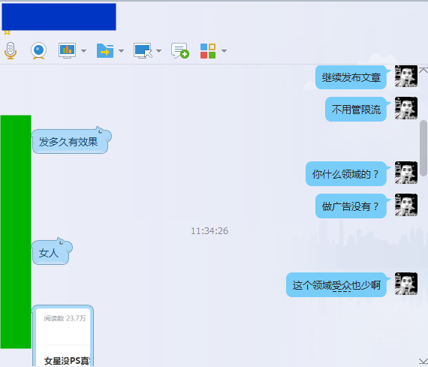Screen dimensions: 428x367
Task: Select the 发多久有效果 message bubble
Action: [71, 140]
